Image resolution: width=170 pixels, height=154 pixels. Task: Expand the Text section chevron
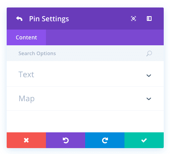tap(149, 76)
